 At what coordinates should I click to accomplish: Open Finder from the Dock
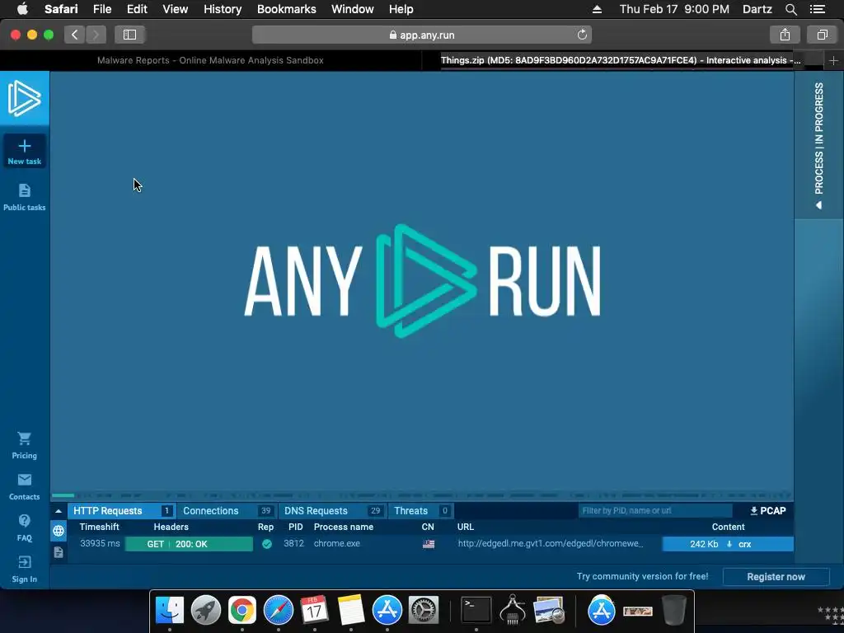point(170,611)
